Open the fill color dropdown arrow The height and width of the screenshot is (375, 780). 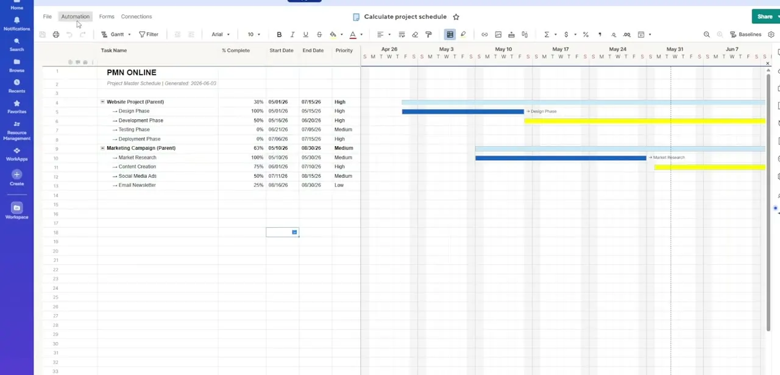click(x=341, y=35)
